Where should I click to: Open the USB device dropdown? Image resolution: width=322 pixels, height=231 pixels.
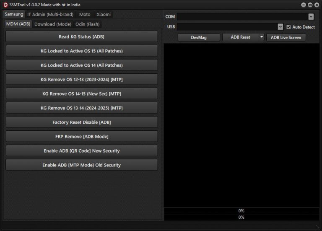[280, 27]
